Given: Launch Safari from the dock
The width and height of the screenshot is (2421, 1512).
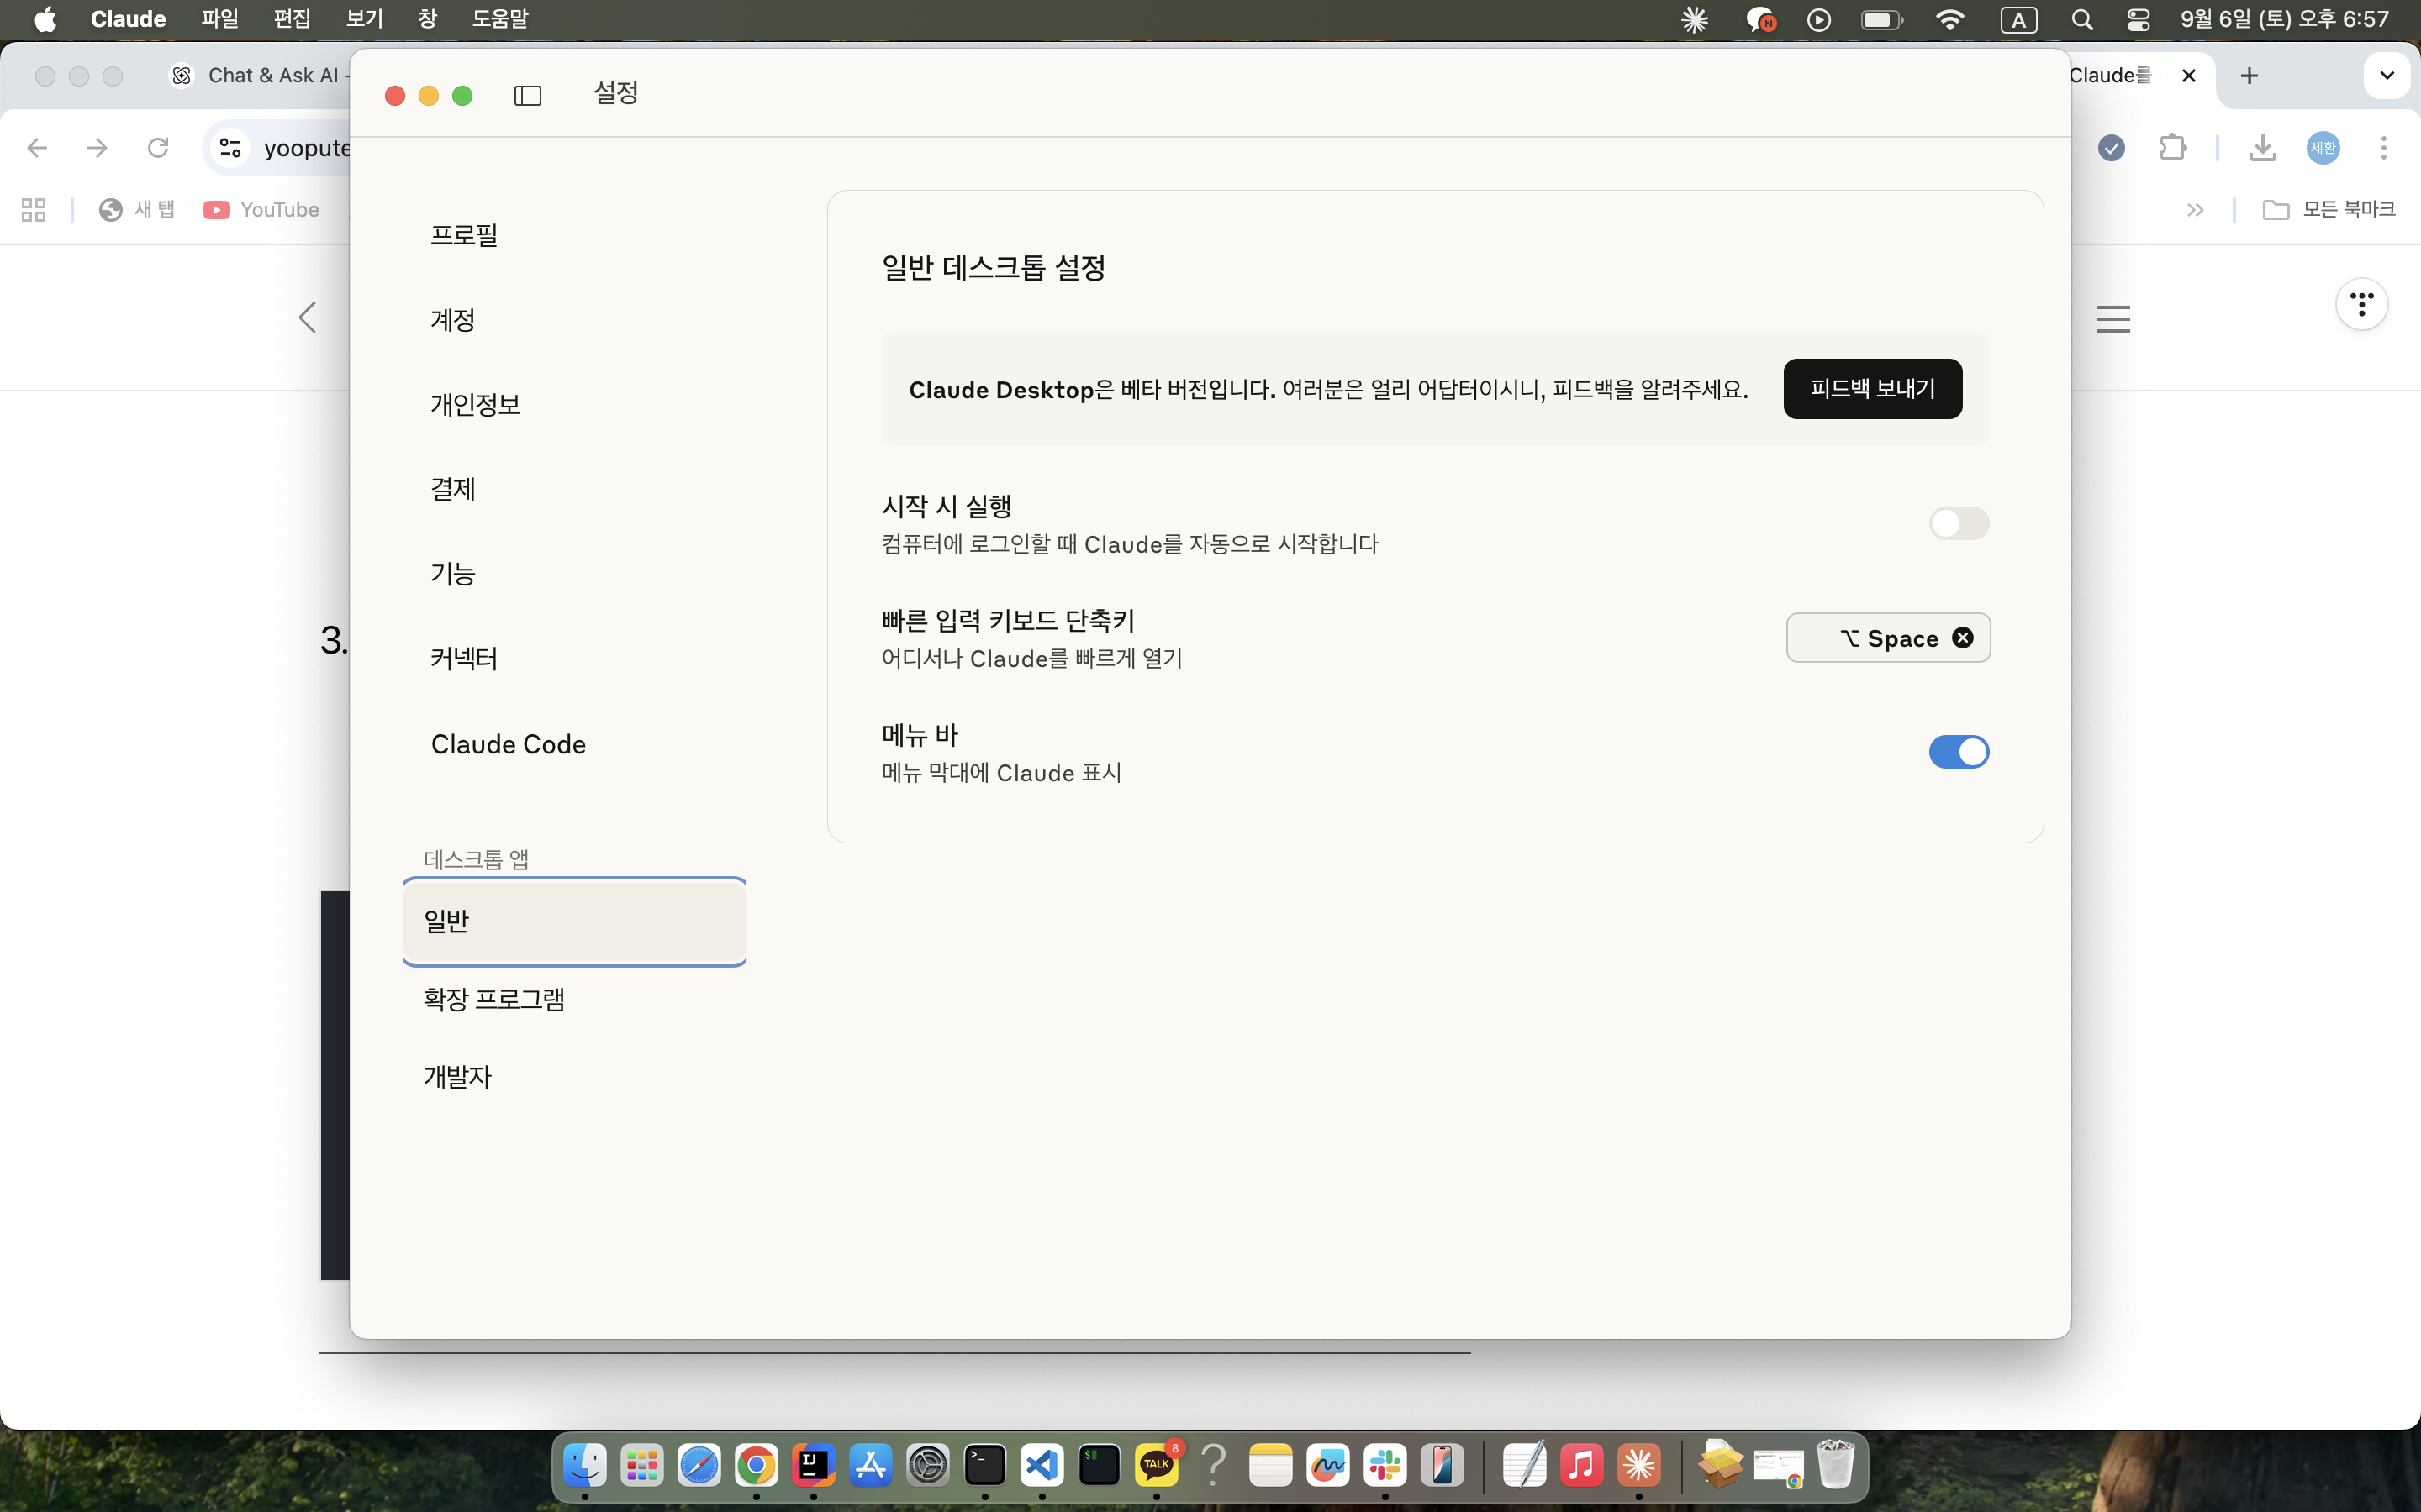Looking at the screenshot, I should point(699,1466).
